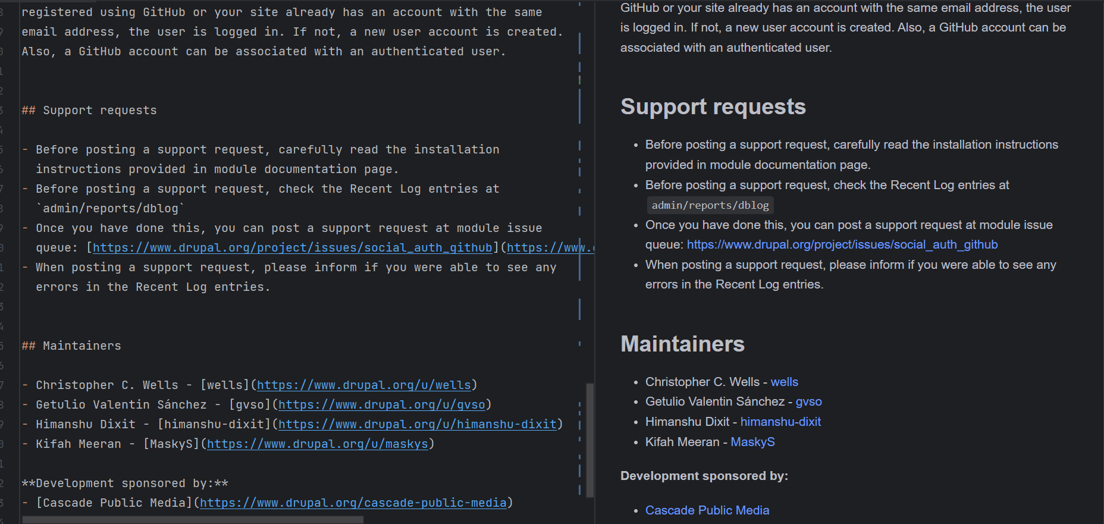Click the himanshu-dixit link in preview
The width and height of the screenshot is (1104, 524).
tap(780, 422)
